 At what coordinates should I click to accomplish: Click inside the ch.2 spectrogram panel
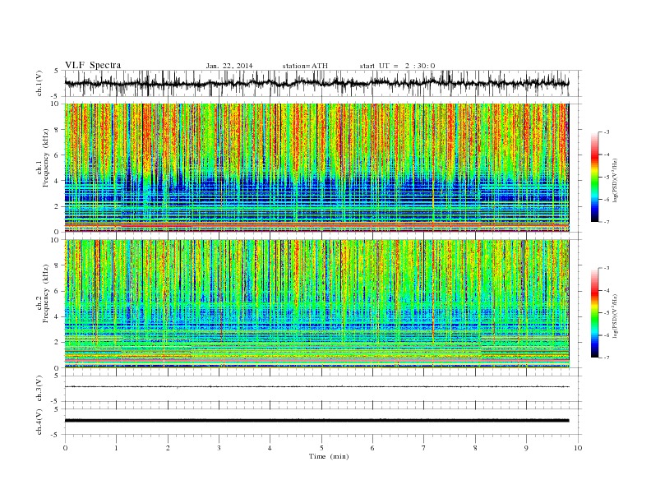(316, 303)
